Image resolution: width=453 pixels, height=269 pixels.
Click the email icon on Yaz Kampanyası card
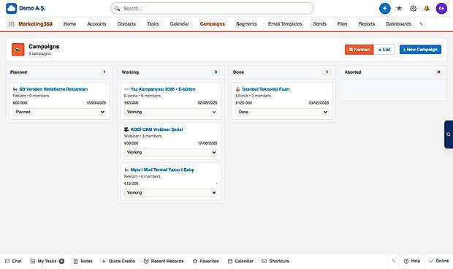[x=126, y=89]
